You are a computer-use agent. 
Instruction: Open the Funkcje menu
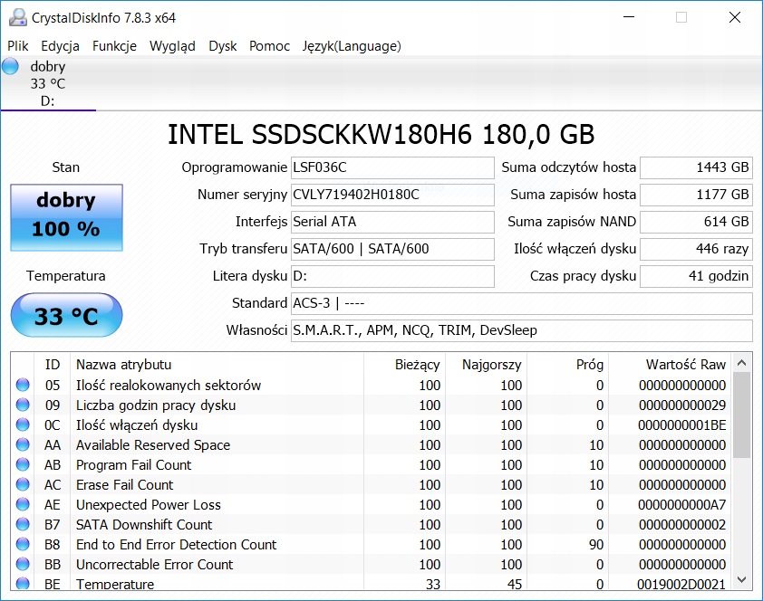pyautogui.click(x=114, y=46)
